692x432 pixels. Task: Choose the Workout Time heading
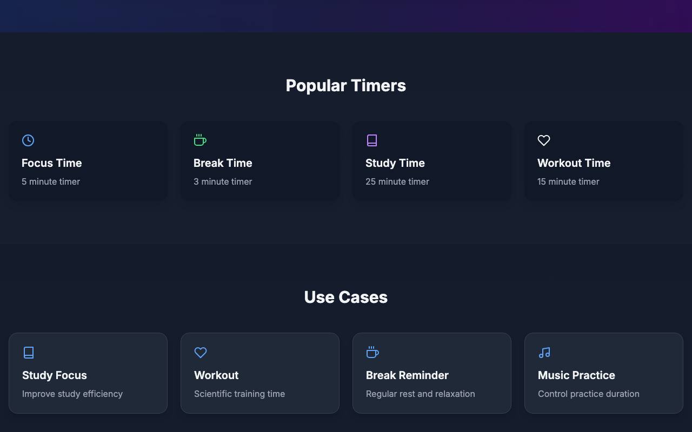(x=574, y=163)
